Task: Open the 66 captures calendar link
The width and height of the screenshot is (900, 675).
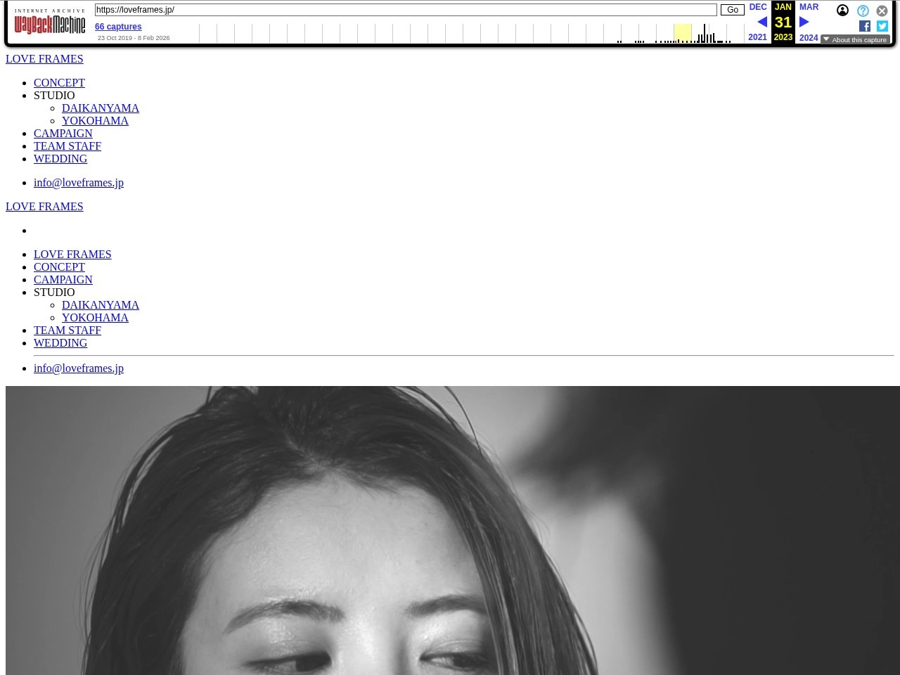Action: click(118, 27)
